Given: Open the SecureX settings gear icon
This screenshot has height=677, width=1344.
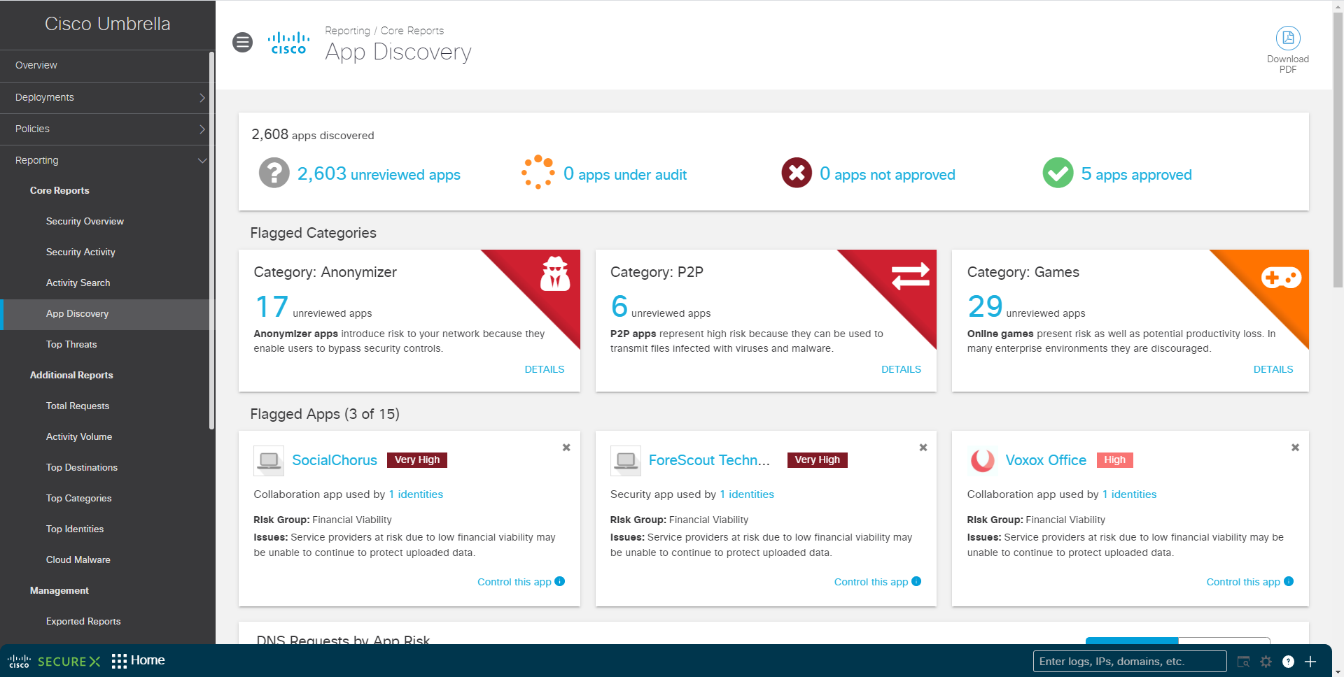Looking at the screenshot, I should coord(1266,662).
